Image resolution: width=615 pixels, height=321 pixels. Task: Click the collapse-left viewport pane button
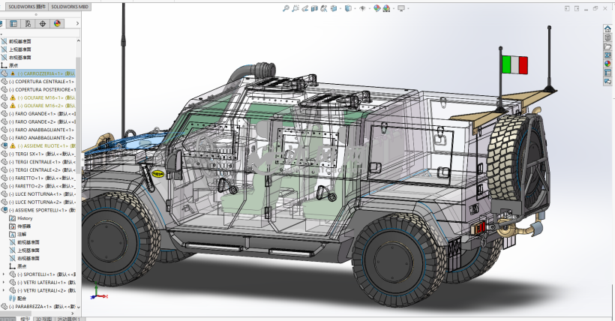point(567,8)
